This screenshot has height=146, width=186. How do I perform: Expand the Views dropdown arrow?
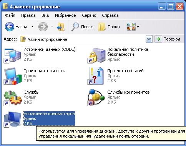click(x=138, y=27)
